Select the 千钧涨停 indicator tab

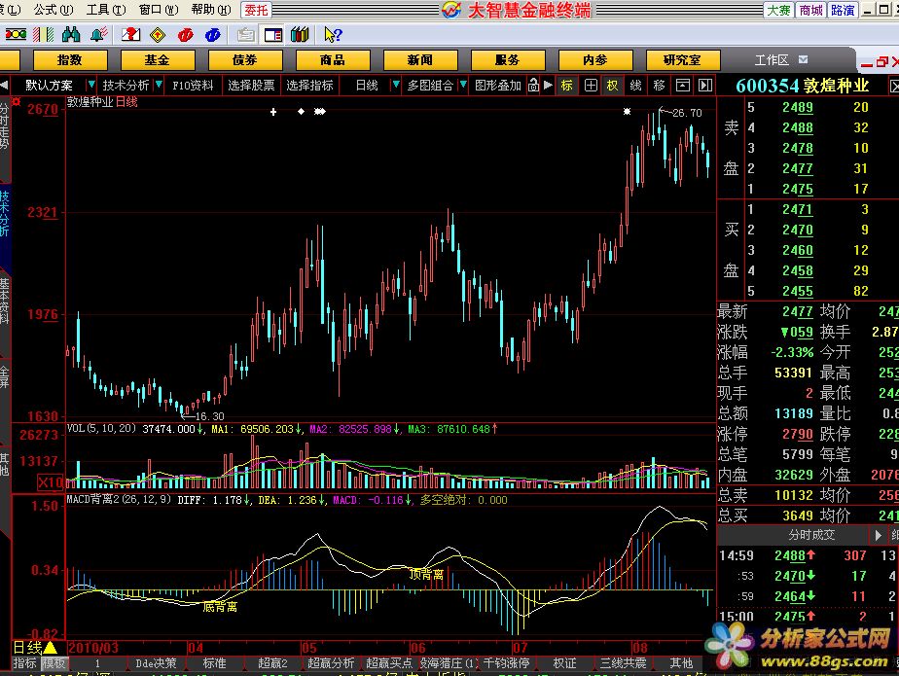[506, 663]
